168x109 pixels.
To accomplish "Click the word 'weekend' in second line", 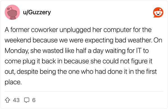I will [x=18, y=40].
